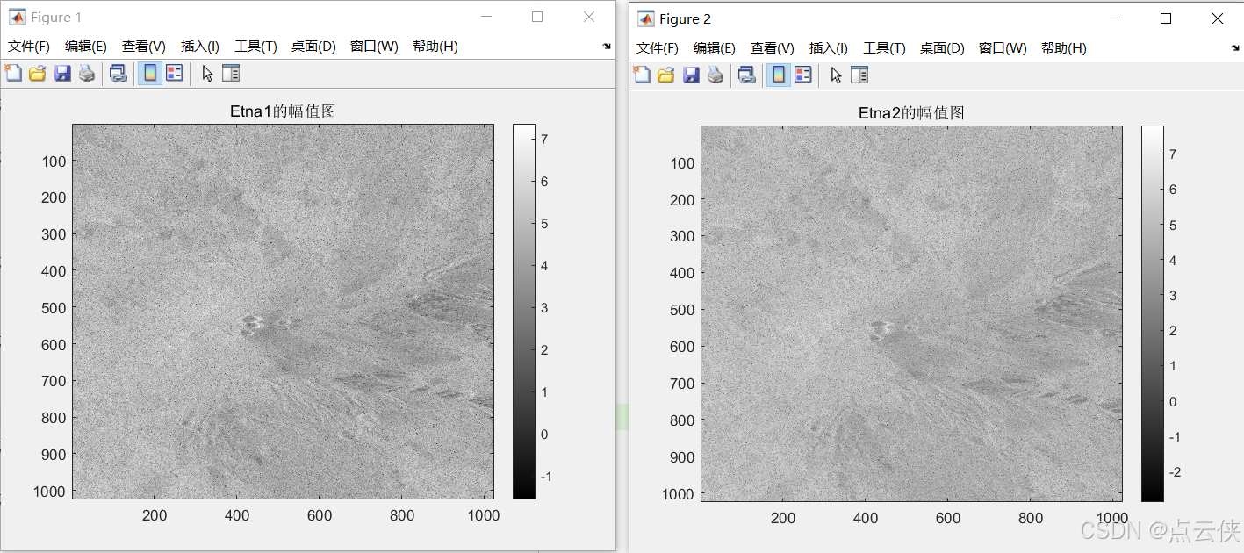Click the Etna1的幅值图 title text
This screenshot has height=553, width=1244.
283,111
